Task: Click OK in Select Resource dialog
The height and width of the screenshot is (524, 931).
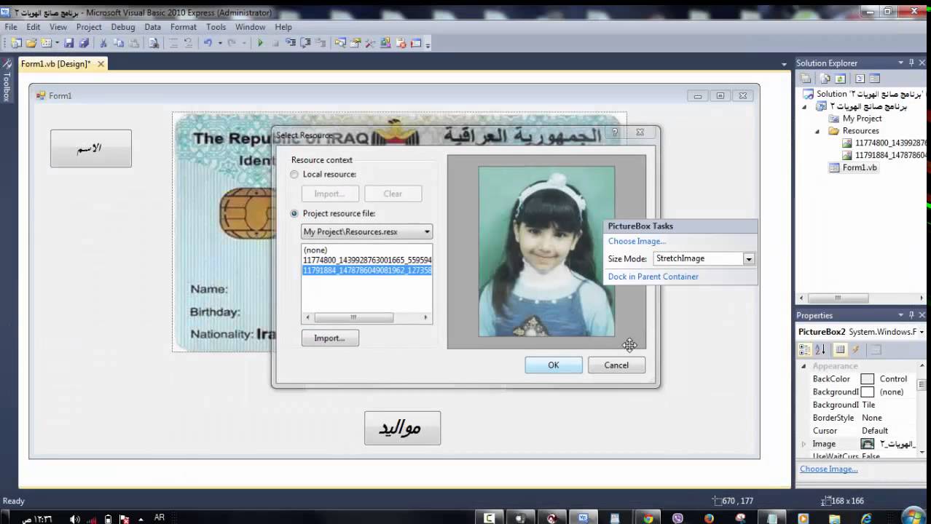Action: tap(554, 365)
